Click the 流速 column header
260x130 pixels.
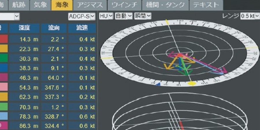pyautogui.click(x=82, y=28)
